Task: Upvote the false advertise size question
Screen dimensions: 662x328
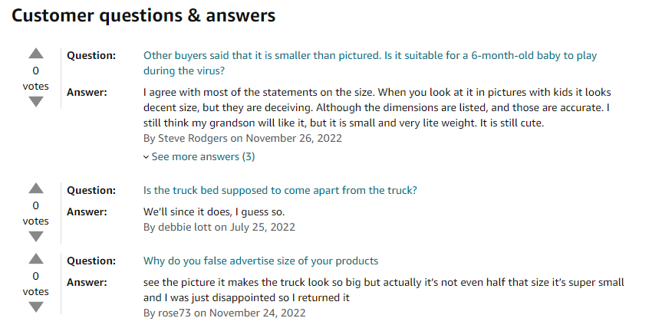Action: (x=36, y=260)
